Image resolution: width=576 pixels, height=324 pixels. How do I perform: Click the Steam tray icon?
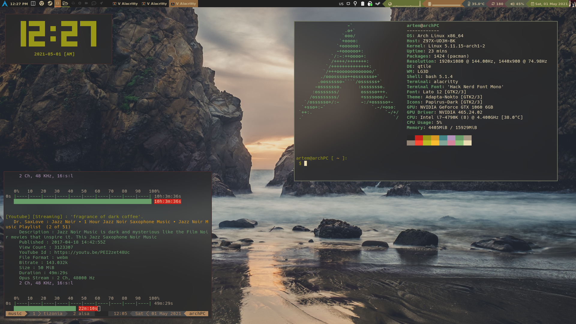coord(378,4)
